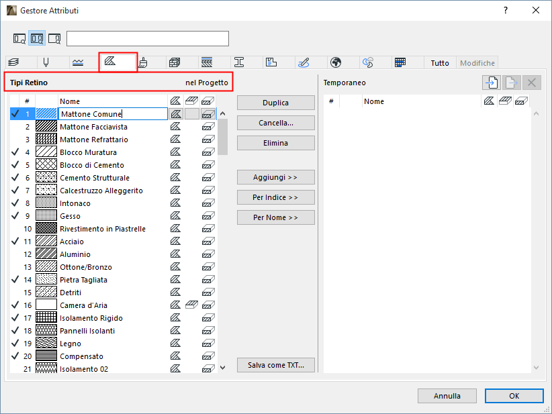The height and width of the screenshot is (414, 552).
Task: Open the help question mark
Action: (506, 10)
